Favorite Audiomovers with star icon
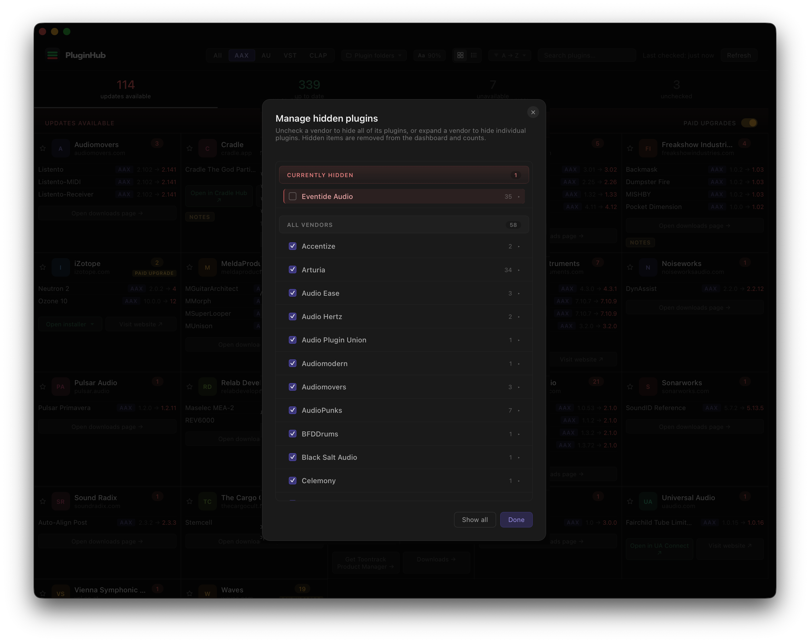 point(43,148)
